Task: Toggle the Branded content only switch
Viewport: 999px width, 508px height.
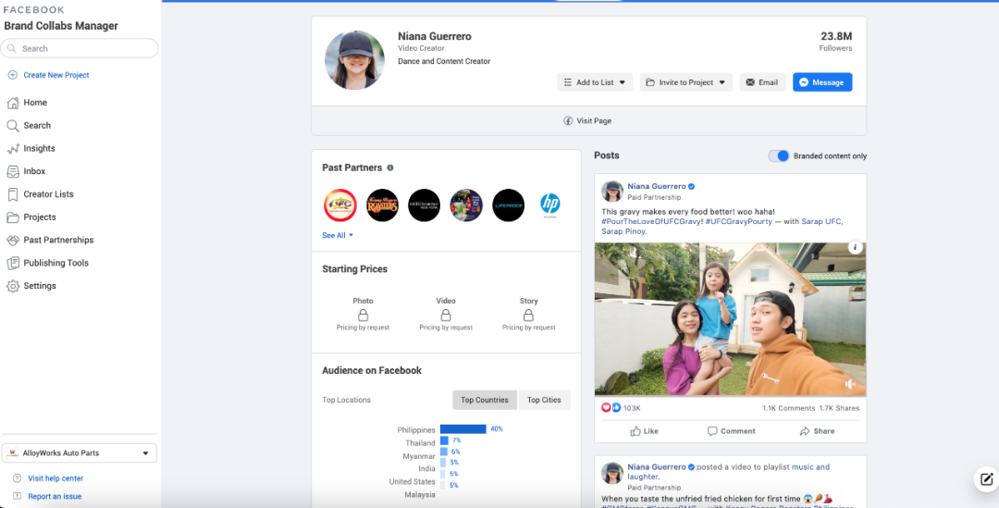Action: 779,155
